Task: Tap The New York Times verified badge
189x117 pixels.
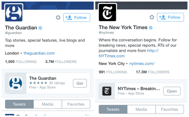Action: click(151, 28)
